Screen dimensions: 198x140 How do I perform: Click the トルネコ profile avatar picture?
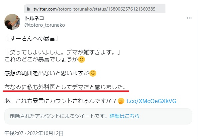click(12, 22)
